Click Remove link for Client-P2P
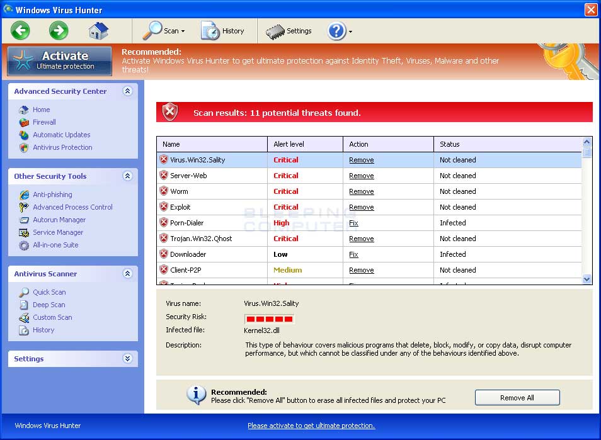 click(362, 270)
